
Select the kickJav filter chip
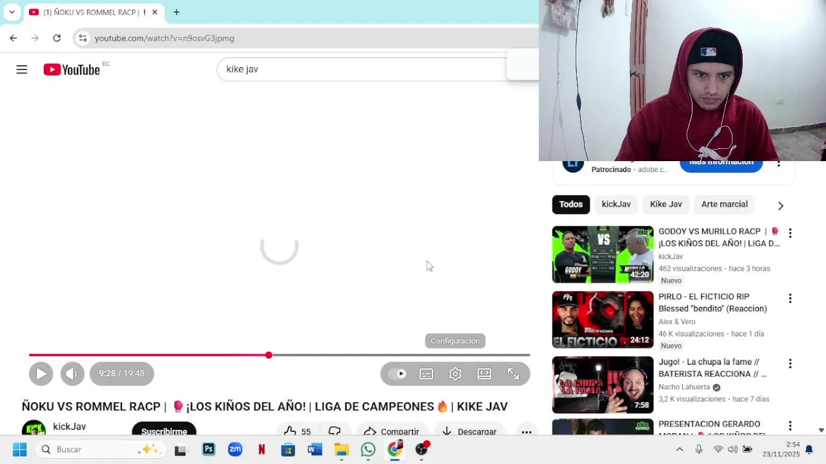coord(616,204)
